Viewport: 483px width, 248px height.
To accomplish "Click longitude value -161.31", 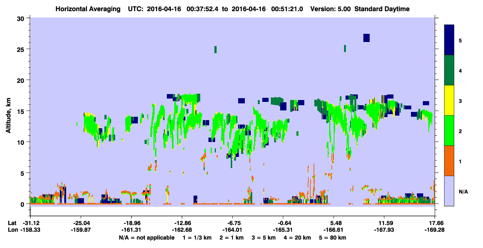I will pyautogui.click(x=131, y=230).
